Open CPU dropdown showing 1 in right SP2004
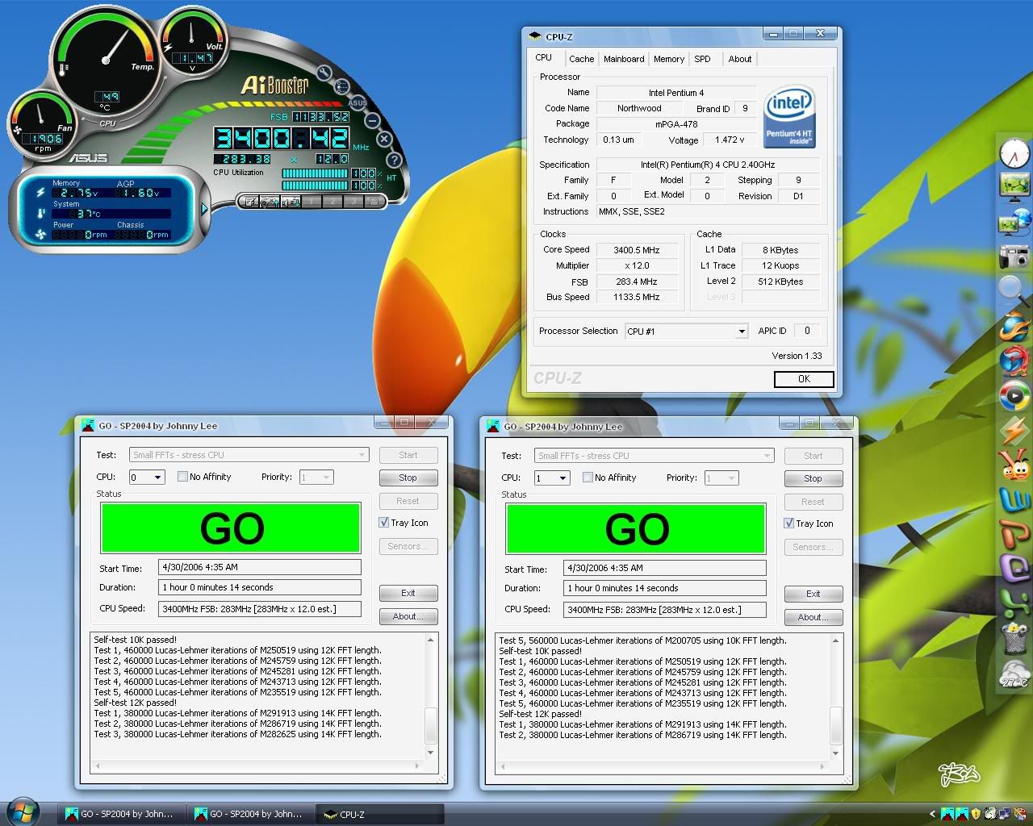1033x826 pixels. [563, 478]
